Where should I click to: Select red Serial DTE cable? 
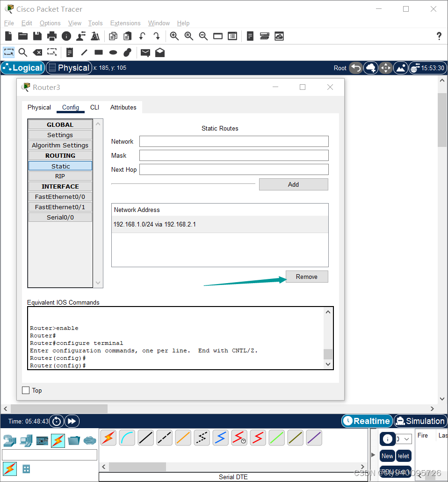pyautogui.click(x=258, y=438)
